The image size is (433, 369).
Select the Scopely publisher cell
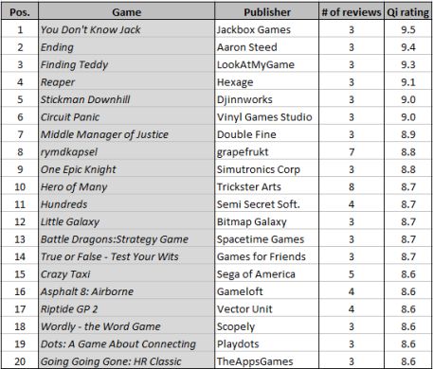tap(267, 326)
